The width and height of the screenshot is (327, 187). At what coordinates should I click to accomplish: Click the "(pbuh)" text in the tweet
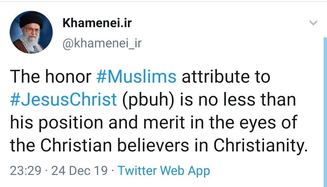pos(149,99)
